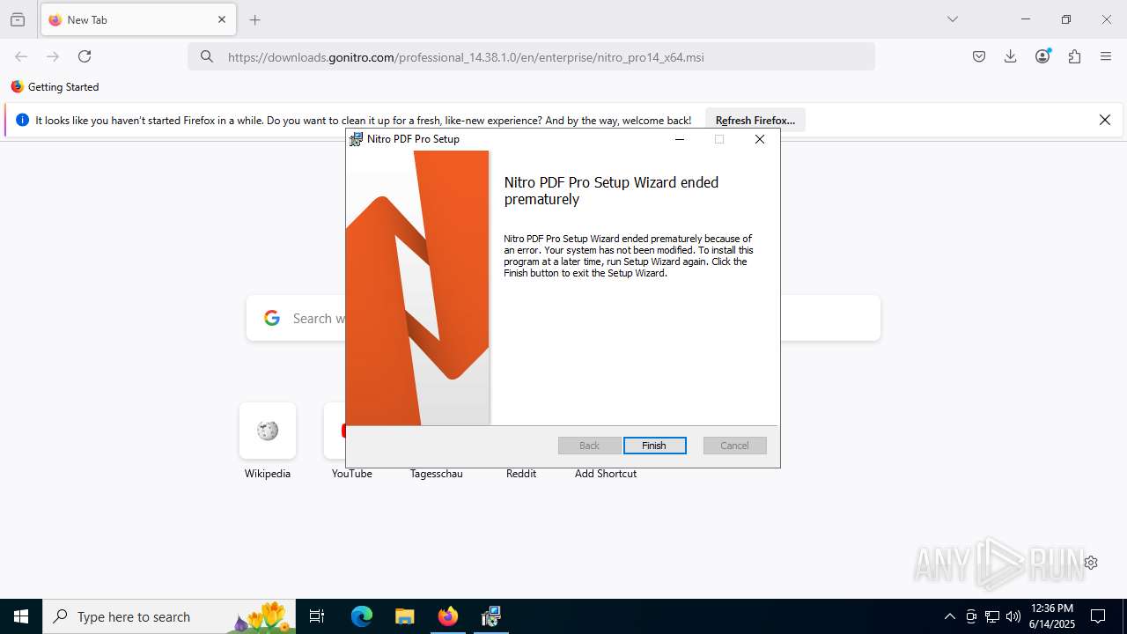Open the Firefox downloads panel

[x=1011, y=56]
